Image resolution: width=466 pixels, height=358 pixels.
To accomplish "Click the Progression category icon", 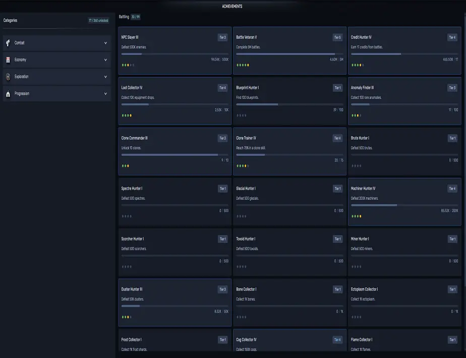I will (x=8, y=94).
